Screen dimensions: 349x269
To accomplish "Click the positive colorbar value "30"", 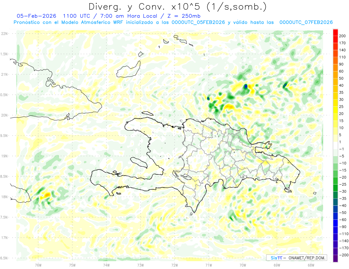I will pos(342,100).
